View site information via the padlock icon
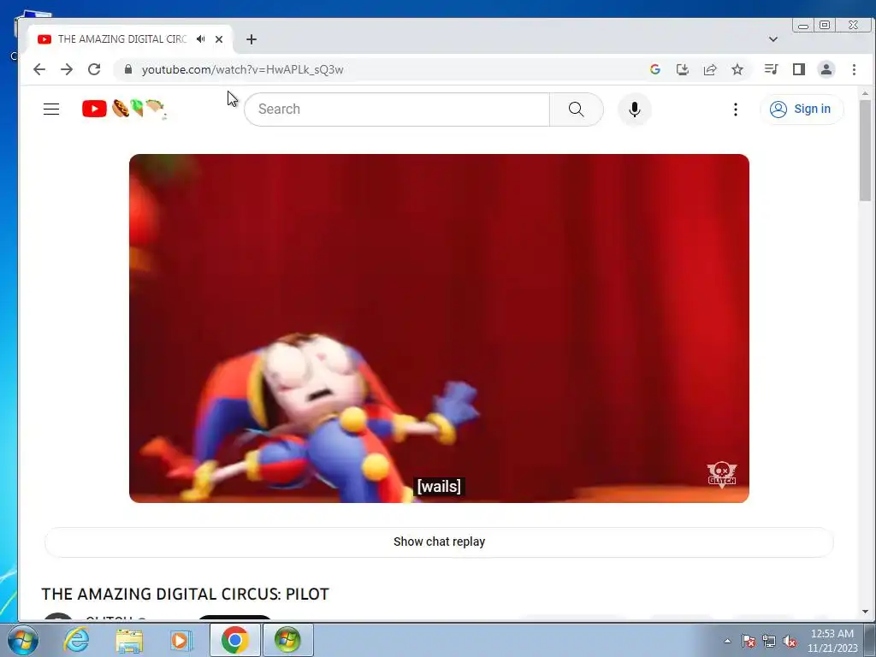Image resolution: width=876 pixels, height=657 pixels. coord(128,69)
